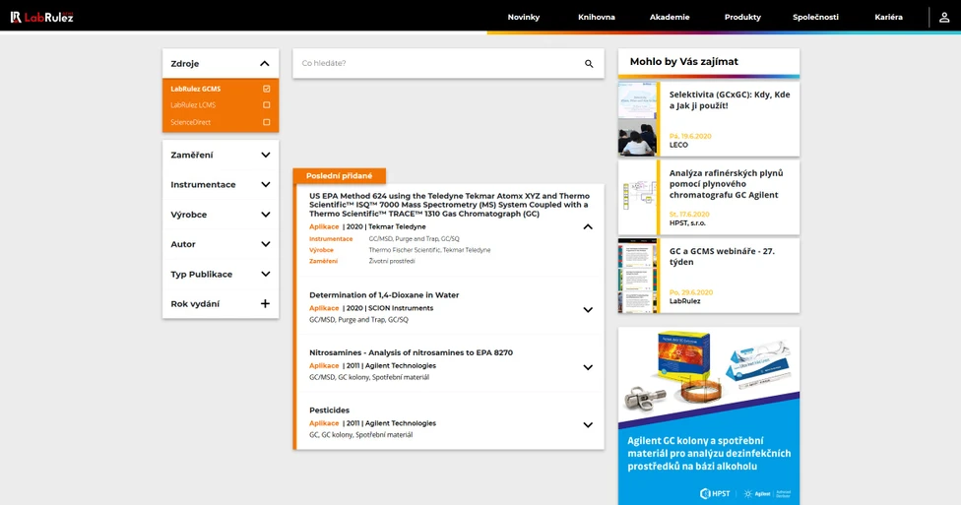Uncheck the LabRulez GCMS checkbox
Viewport: 961px width, 505px height.
(266, 89)
